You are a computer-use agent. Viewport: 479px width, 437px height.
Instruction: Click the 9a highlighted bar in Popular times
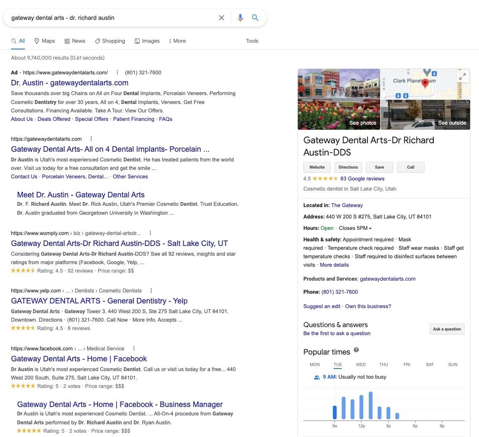click(x=335, y=412)
